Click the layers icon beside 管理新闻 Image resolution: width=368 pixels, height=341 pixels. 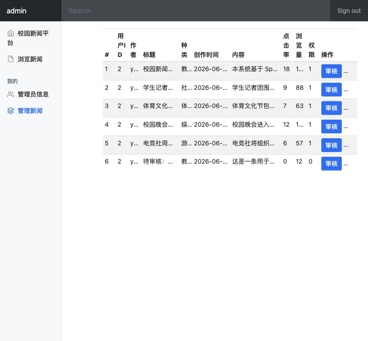[11, 111]
